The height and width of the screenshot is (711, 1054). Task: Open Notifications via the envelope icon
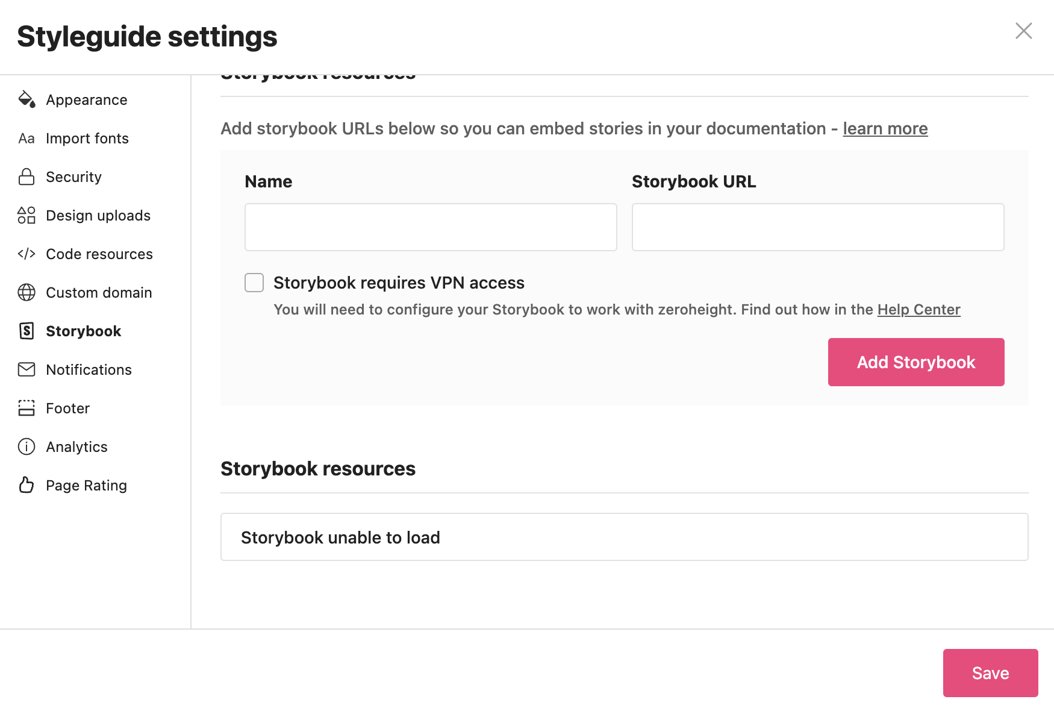27,369
